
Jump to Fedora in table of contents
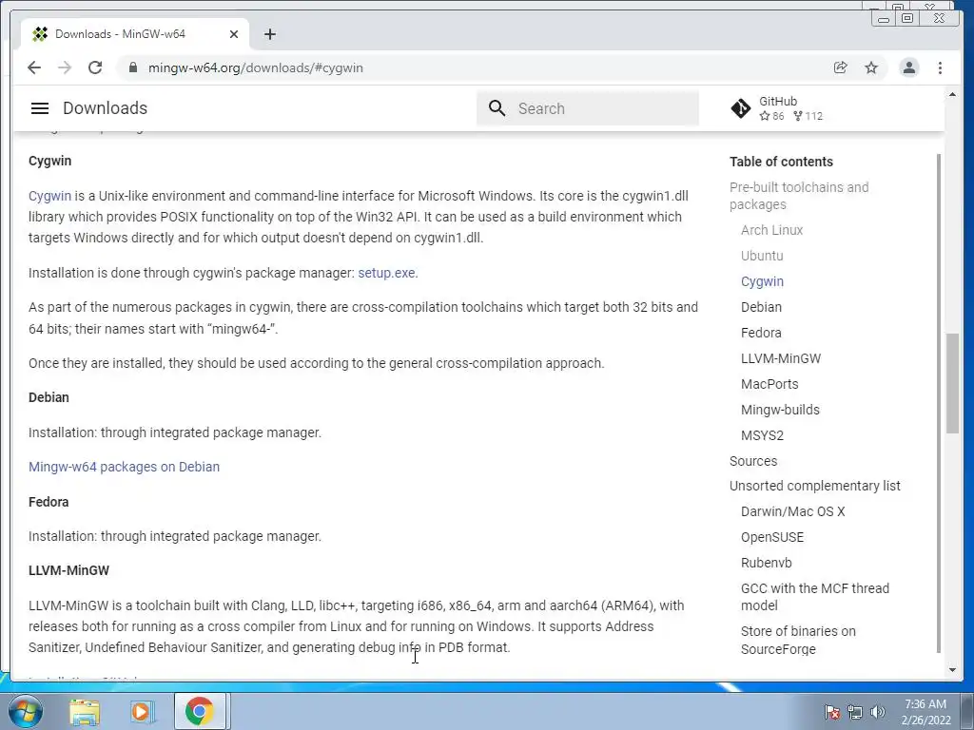(x=761, y=333)
